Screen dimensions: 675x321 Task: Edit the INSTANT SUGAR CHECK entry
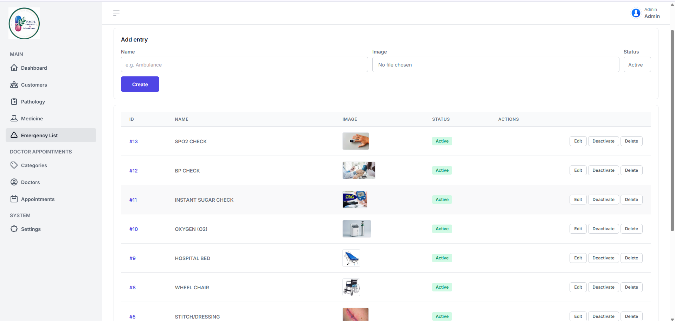578,200
